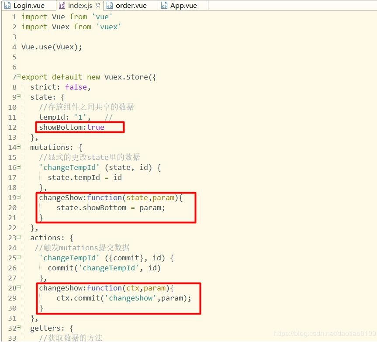Image resolution: width=377 pixels, height=342 pixels.
Task: Click "state.tempId = id" on line 17
Action: [85, 178]
